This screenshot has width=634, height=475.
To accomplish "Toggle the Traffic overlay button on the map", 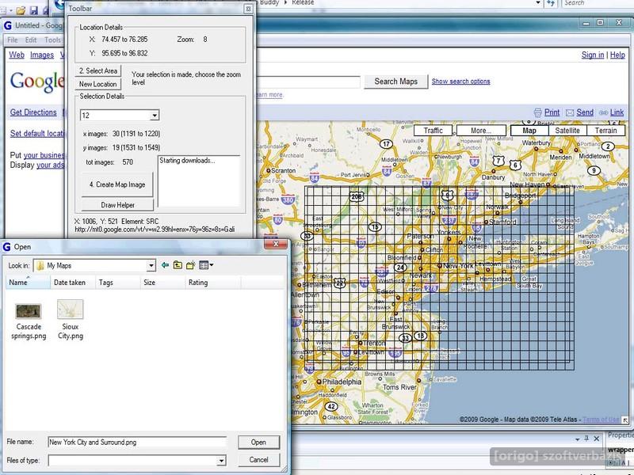I will click(x=433, y=131).
